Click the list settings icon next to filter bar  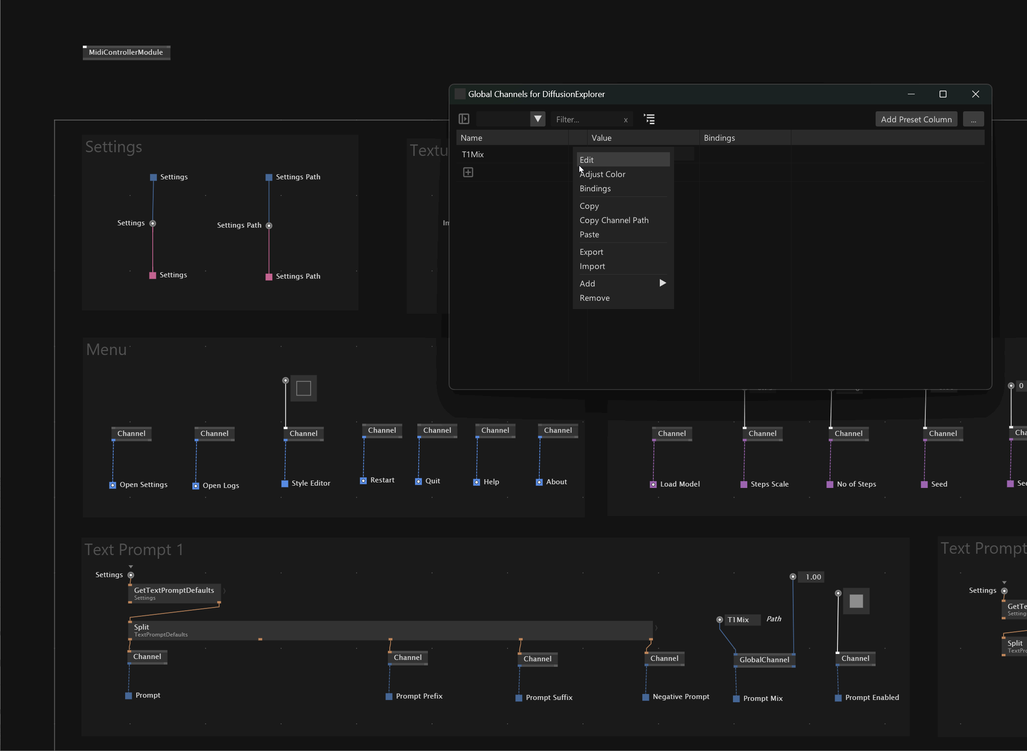[650, 119]
